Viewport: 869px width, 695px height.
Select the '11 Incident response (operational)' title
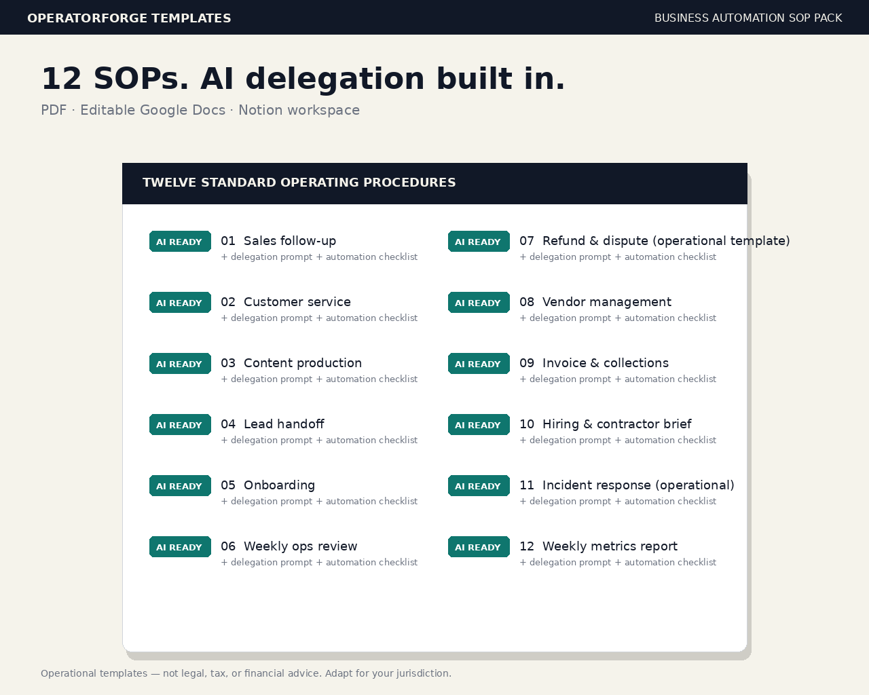click(x=627, y=485)
